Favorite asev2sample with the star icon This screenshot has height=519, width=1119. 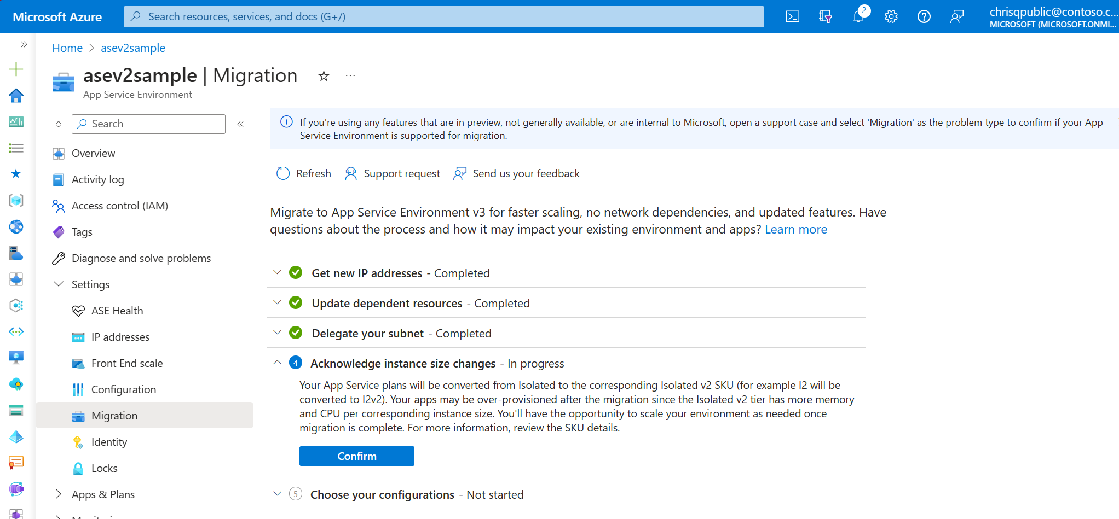tap(324, 76)
